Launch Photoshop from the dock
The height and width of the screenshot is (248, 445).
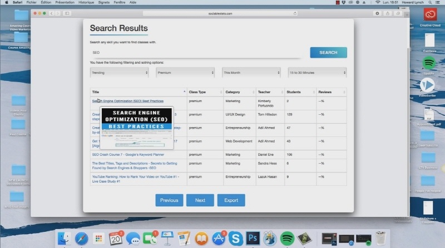click(x=253, y=239)
